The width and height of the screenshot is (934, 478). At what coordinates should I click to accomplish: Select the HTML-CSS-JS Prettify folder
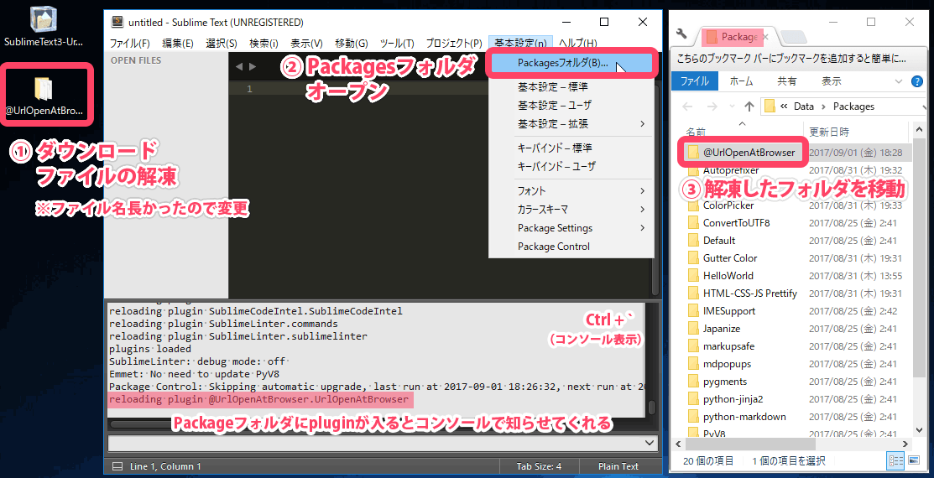pyautogui.click(x=750, y=294)
